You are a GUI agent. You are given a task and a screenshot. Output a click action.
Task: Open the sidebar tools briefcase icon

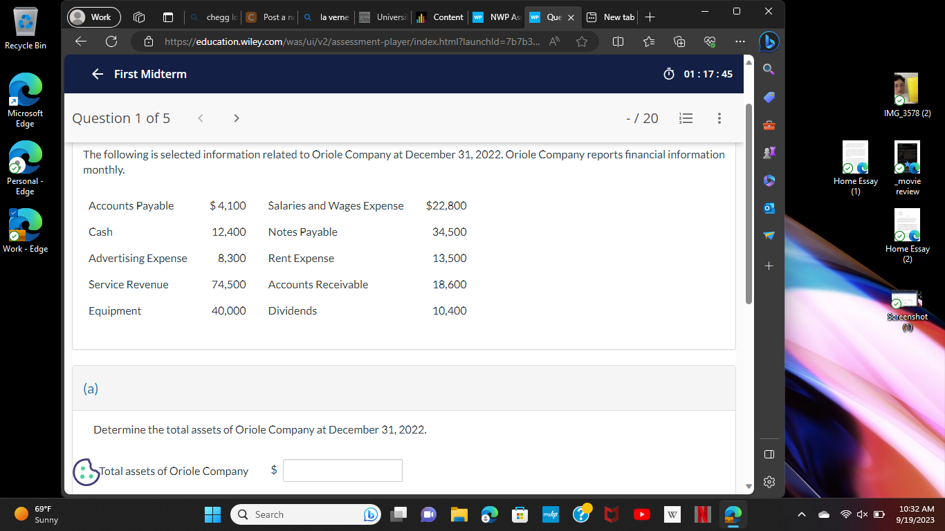point(769,127)
